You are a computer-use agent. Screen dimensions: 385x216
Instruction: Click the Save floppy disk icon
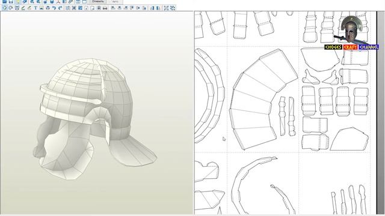pos(11,1)
